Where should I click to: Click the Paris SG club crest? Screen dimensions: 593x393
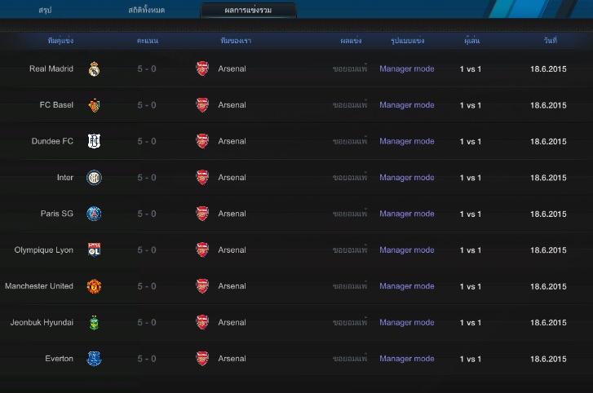tap(94, 214)
